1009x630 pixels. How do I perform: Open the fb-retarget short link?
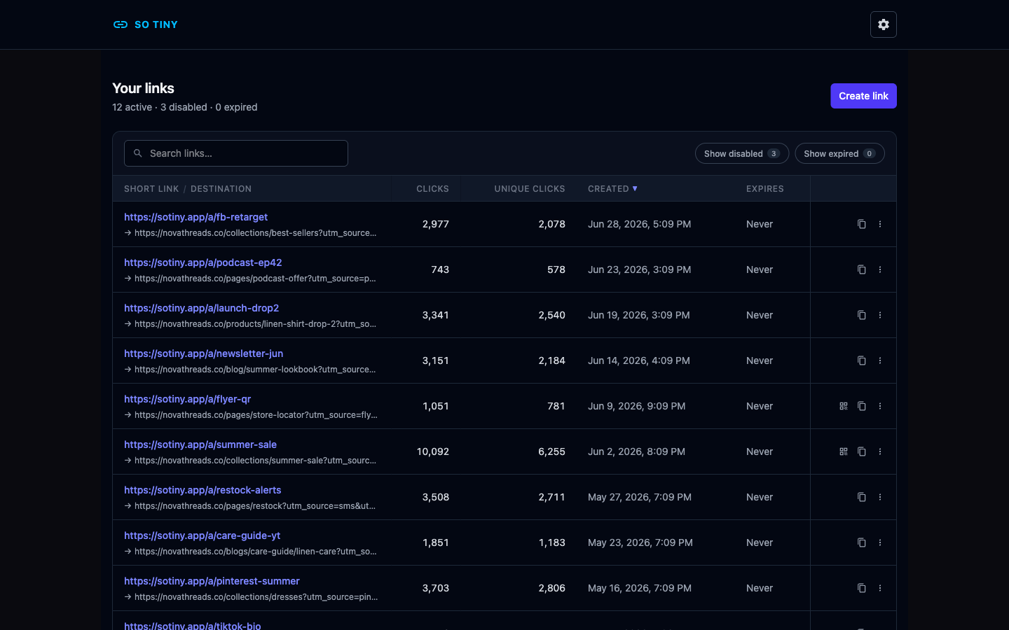pyautogui.click(x=195, y=217)
